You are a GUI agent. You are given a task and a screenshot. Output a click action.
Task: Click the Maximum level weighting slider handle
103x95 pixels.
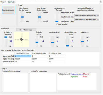53,42
